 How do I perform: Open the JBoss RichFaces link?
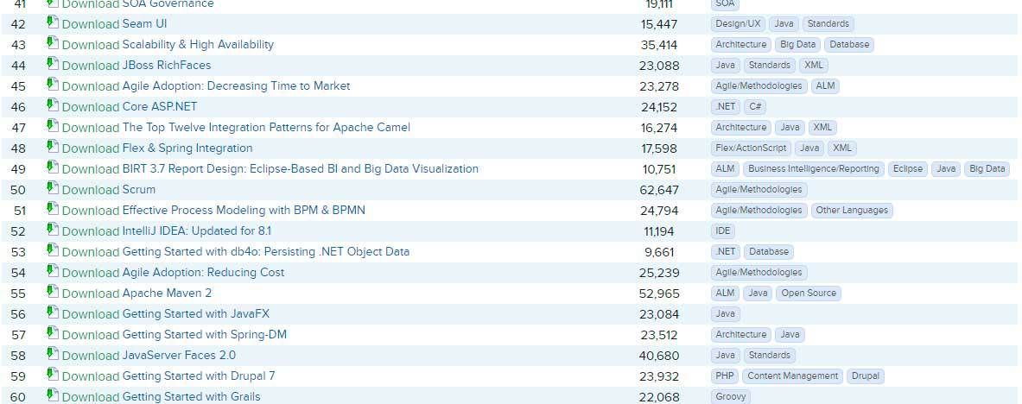167,65
